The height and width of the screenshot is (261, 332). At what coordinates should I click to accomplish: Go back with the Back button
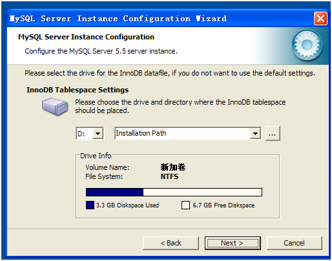tap(171, 243)
